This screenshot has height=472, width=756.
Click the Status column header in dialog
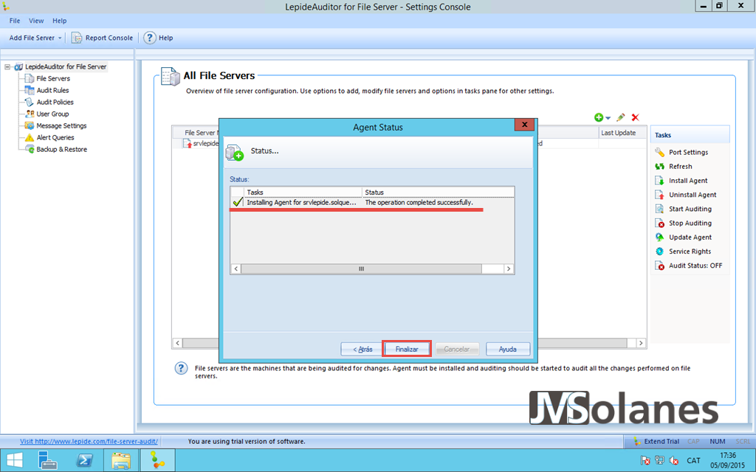[x=438, y=192]
